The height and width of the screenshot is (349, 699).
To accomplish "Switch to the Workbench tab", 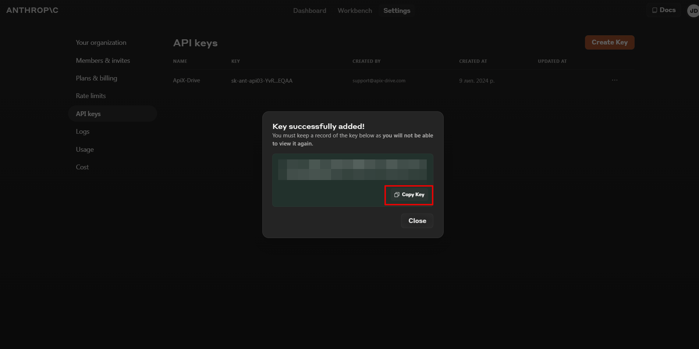I will pyautogui.click(x=355, y=11).
